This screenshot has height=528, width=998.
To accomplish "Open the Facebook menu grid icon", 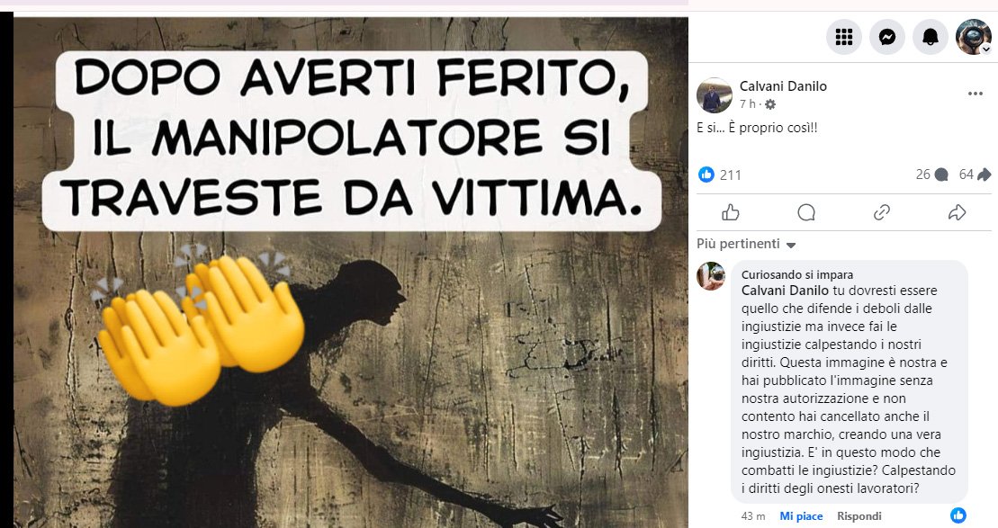I will pyautogui.click(x=844, y=37).
